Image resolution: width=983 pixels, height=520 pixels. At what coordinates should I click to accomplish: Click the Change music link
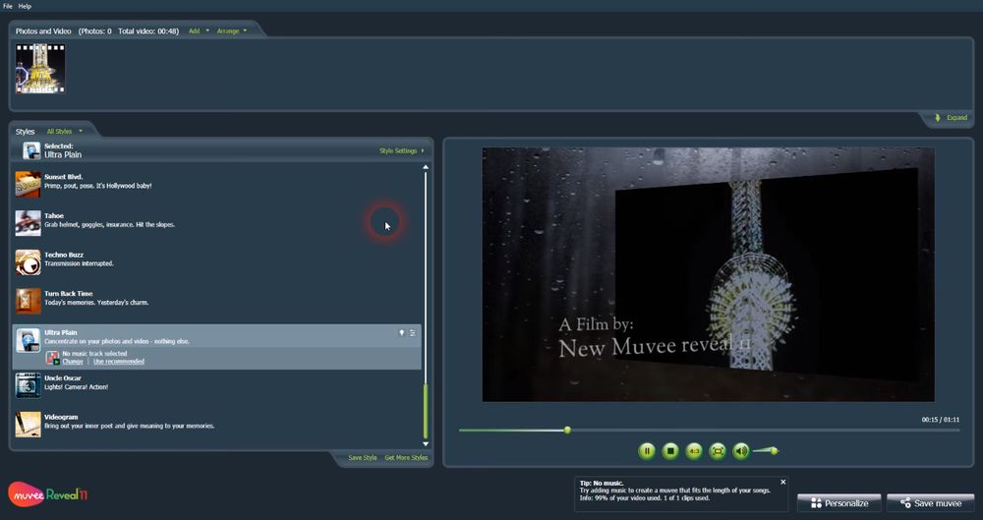(73, 362)
